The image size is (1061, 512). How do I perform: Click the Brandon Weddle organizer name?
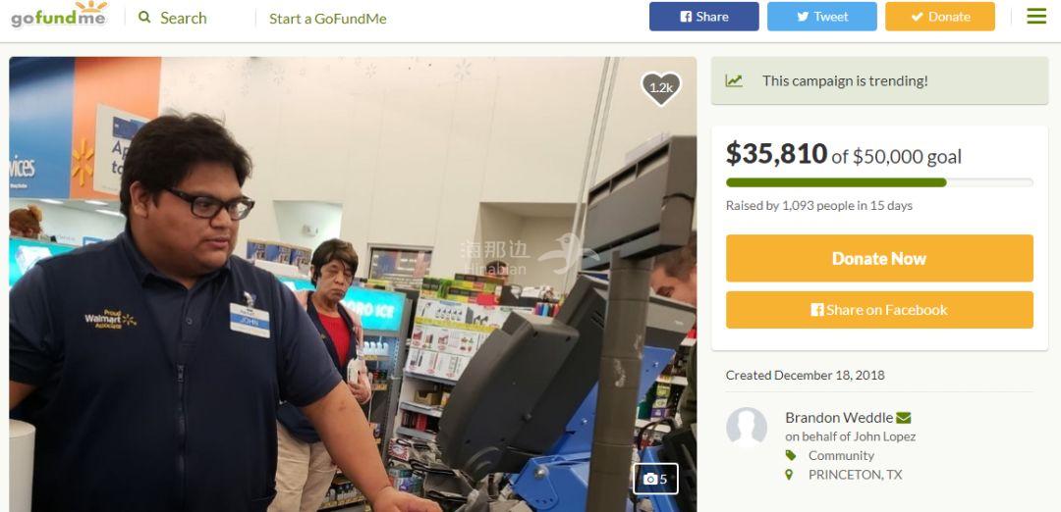(x=839, y=418)
